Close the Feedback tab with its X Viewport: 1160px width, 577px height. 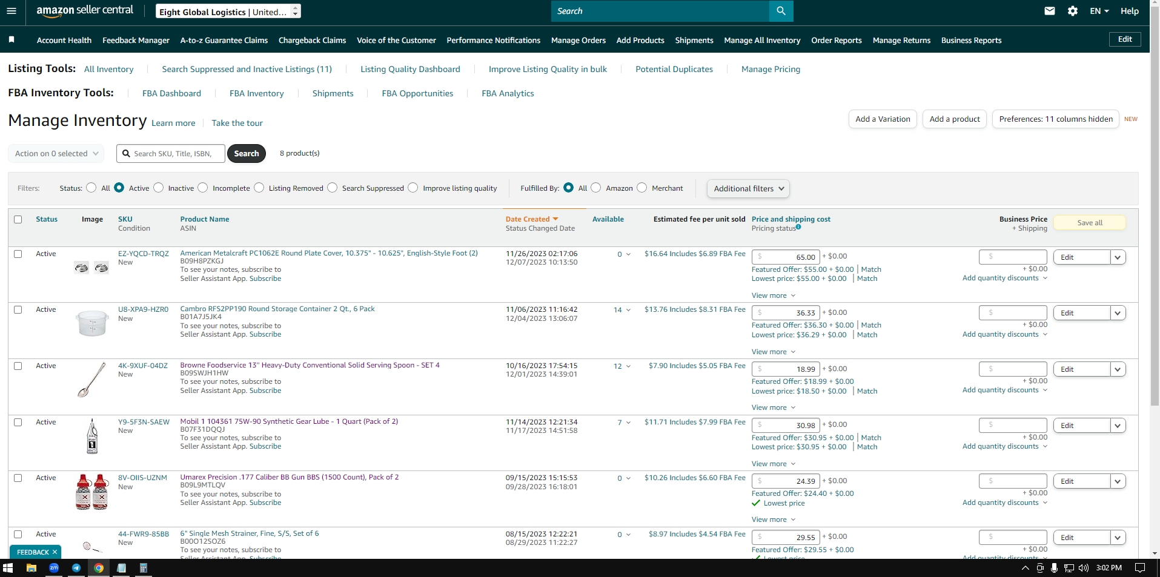pos(55,552)
